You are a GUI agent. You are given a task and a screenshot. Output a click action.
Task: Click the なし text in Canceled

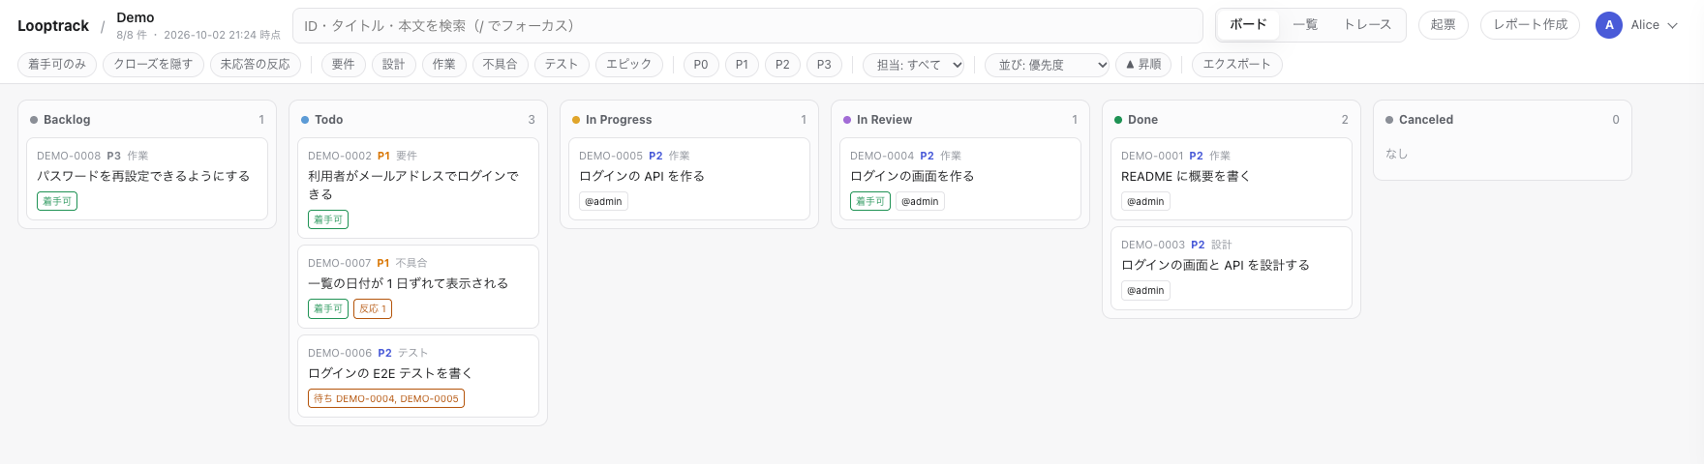coord(1396,154)
